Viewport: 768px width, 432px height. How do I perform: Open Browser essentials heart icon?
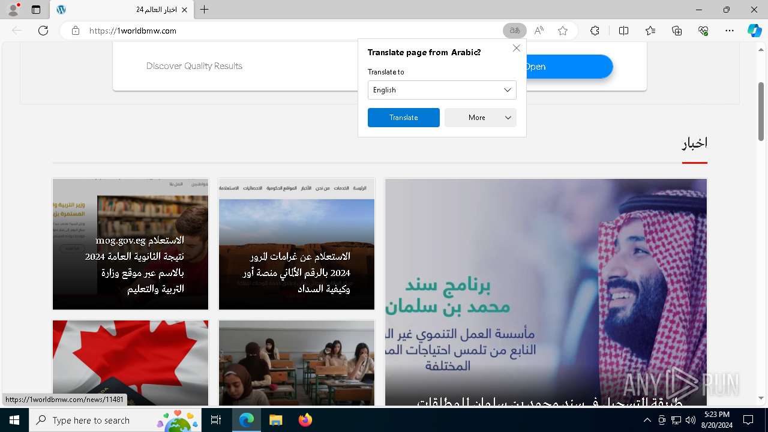click(703, 31)
